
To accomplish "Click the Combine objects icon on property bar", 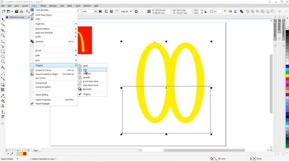I will pos(242,11).
